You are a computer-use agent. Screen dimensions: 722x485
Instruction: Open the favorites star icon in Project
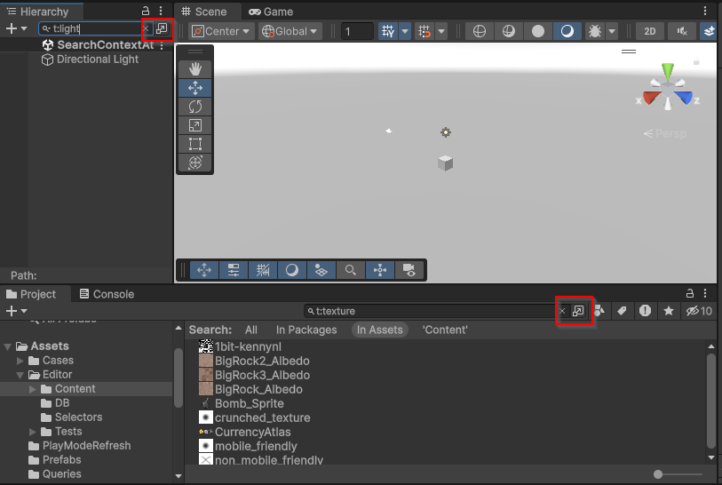[668, 311]
